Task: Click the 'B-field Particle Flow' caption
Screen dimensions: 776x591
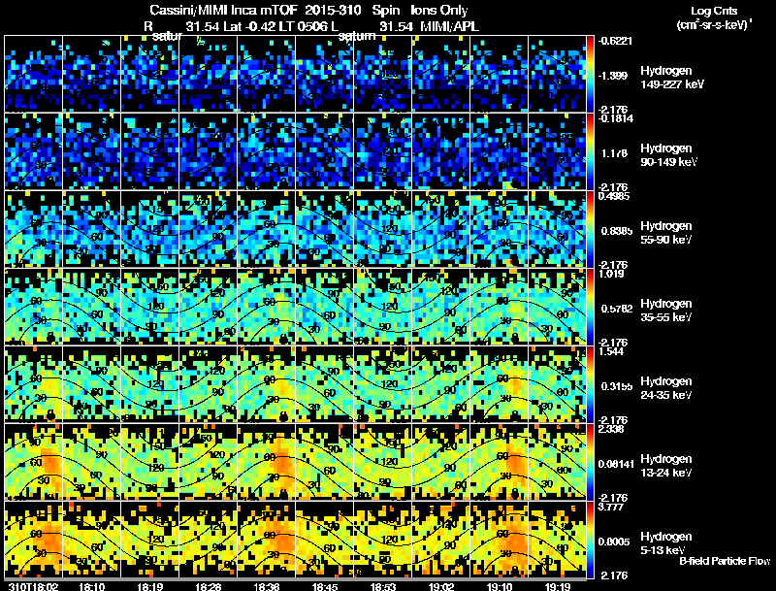Action: click(725, 561)
